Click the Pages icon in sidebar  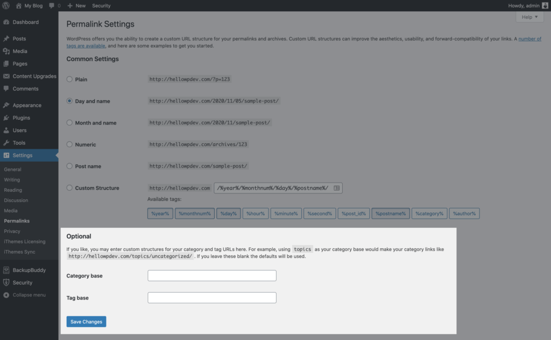(6, 64)
